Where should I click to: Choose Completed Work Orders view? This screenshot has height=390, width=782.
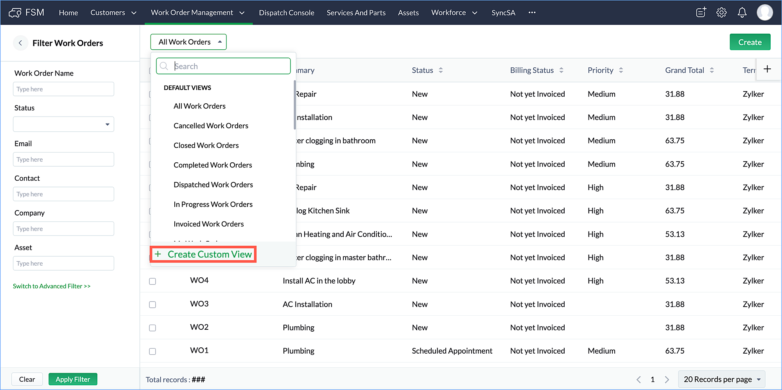[213, 165]
